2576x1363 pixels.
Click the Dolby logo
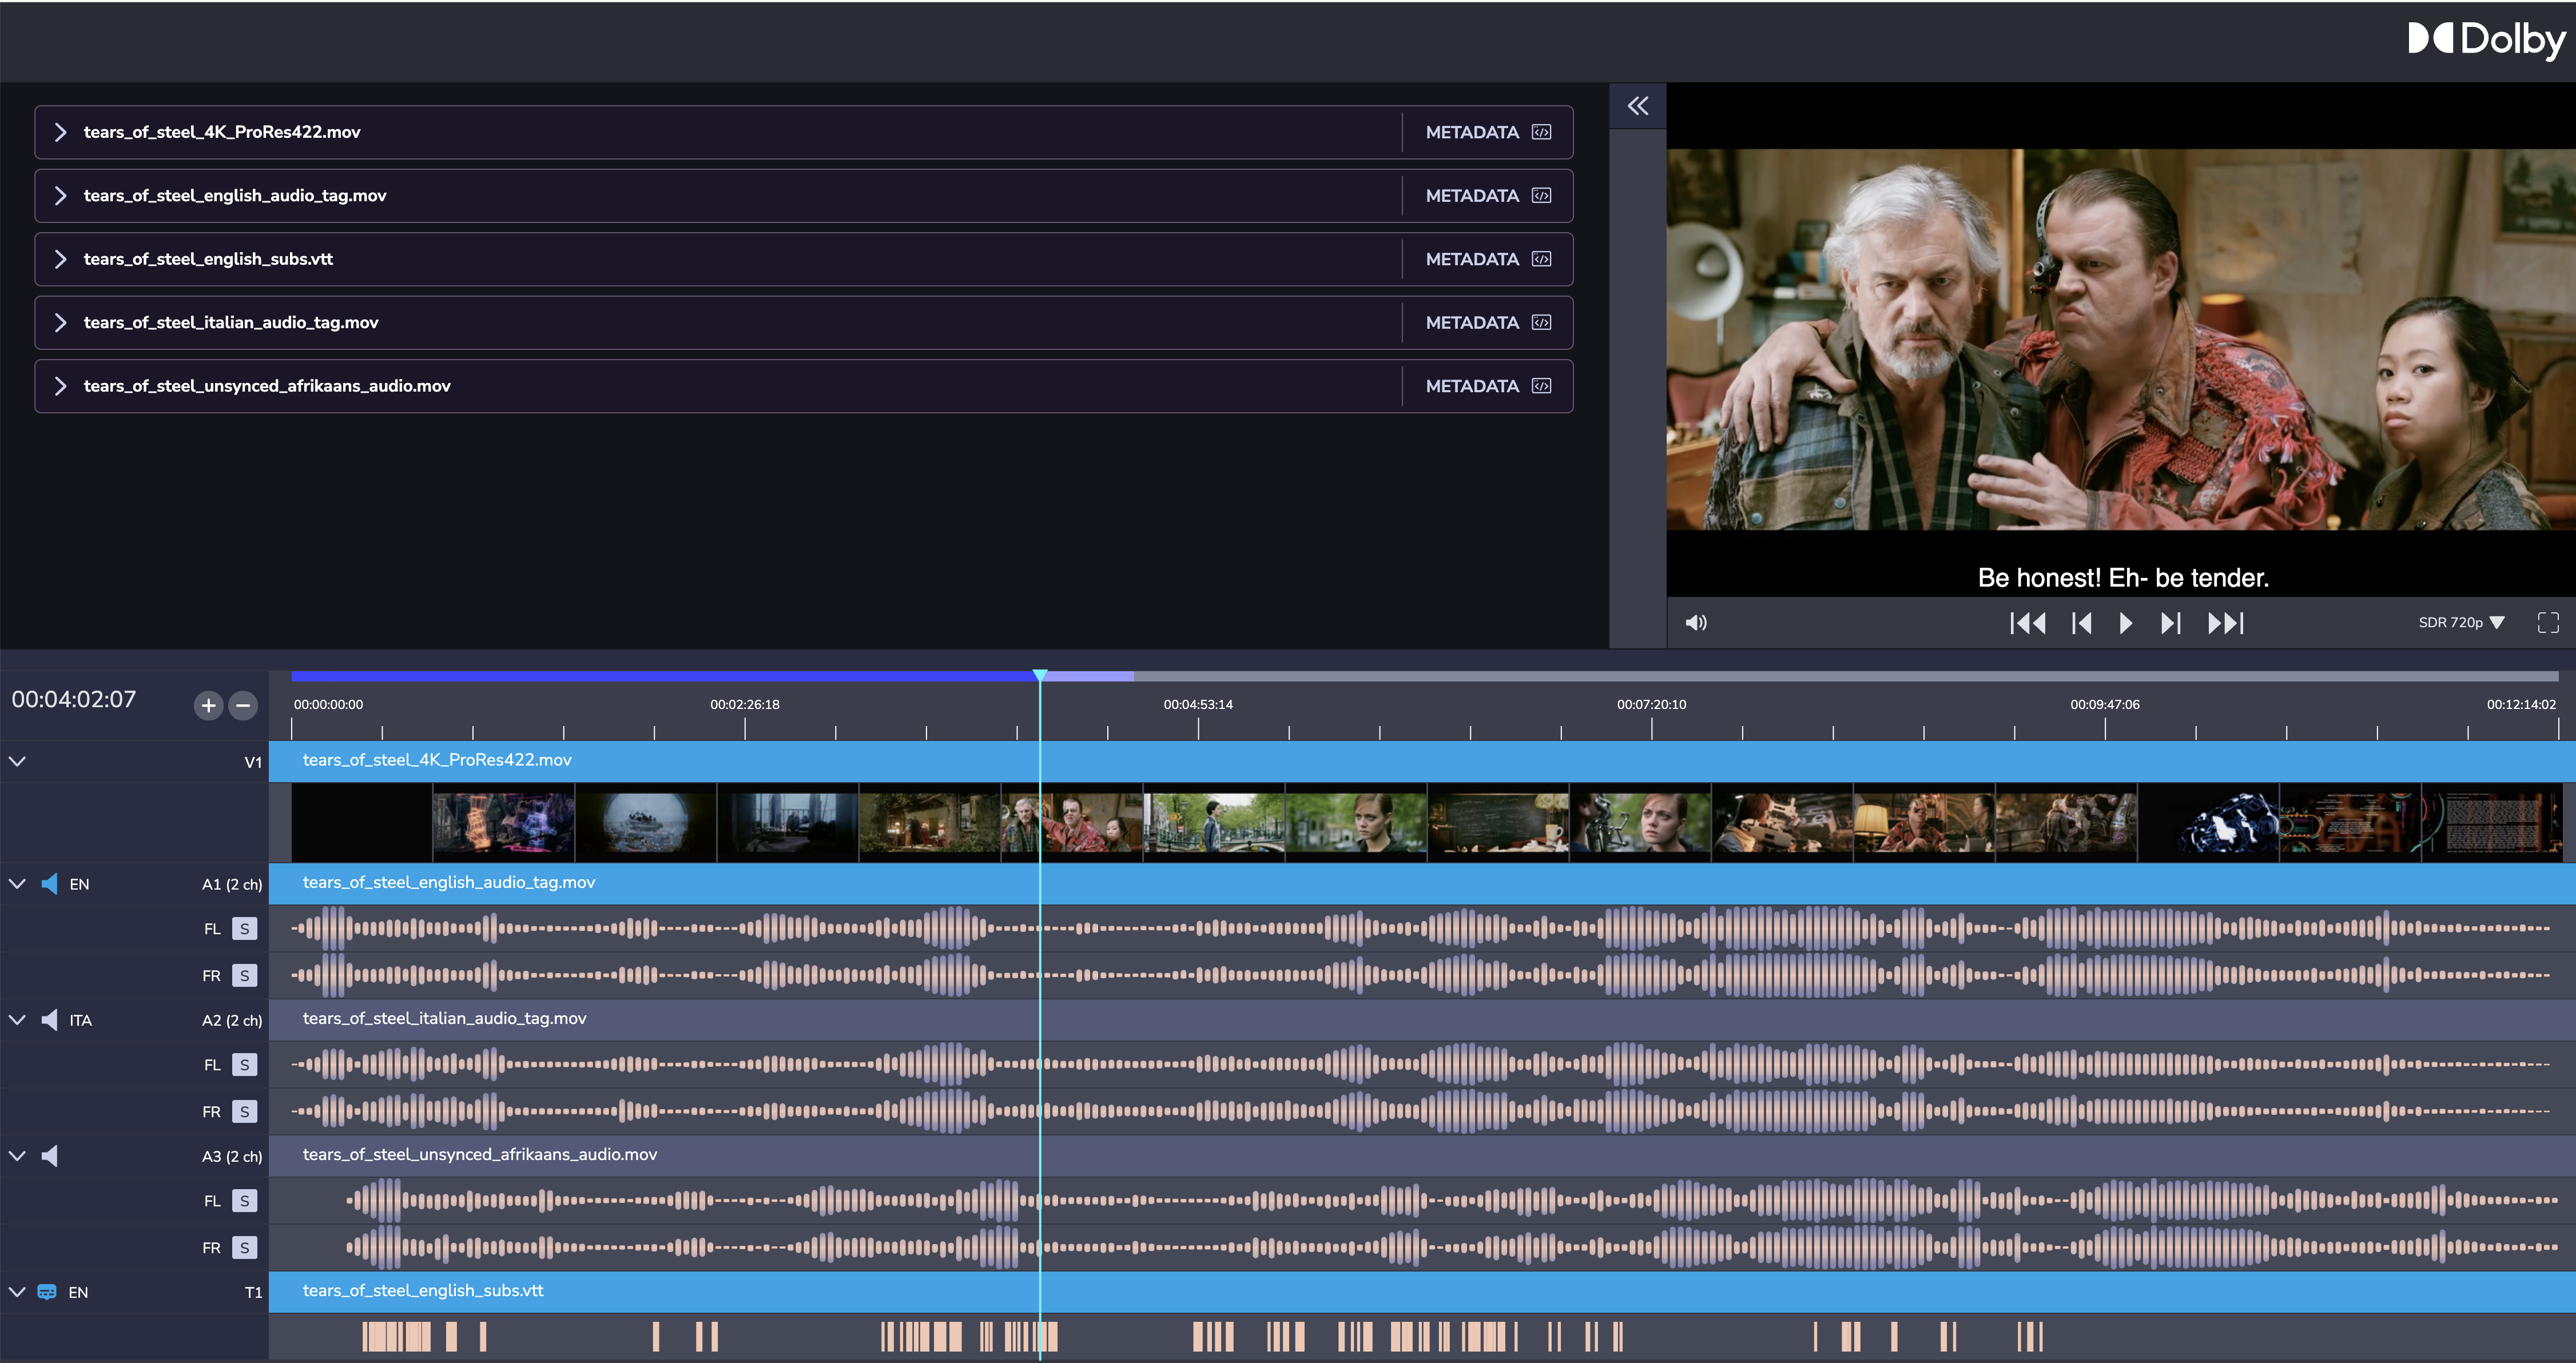coord(2486,39)
